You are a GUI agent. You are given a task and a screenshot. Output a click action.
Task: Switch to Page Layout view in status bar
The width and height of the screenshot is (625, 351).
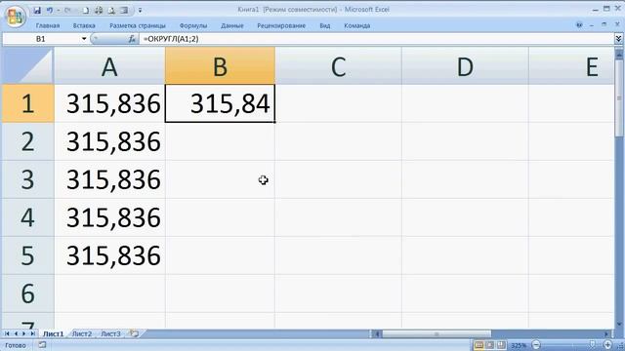(490, 345)
